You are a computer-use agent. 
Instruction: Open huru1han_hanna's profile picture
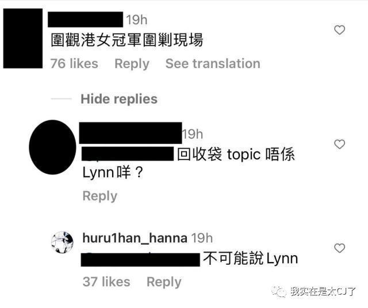pos(62,242)
